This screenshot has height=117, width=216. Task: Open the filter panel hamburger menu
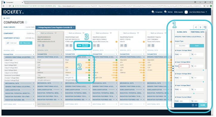[x=205, y=27]
